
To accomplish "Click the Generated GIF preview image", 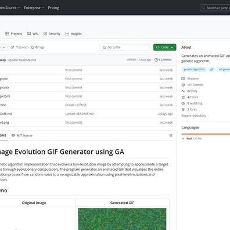I will (x=122, y=219).
